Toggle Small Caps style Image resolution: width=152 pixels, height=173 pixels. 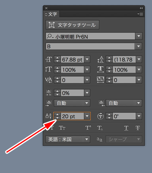pyautogui.click(x=62, y=128)
